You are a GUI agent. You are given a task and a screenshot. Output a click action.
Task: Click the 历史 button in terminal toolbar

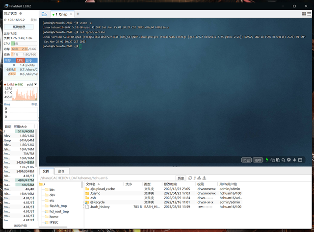[246, 160]
